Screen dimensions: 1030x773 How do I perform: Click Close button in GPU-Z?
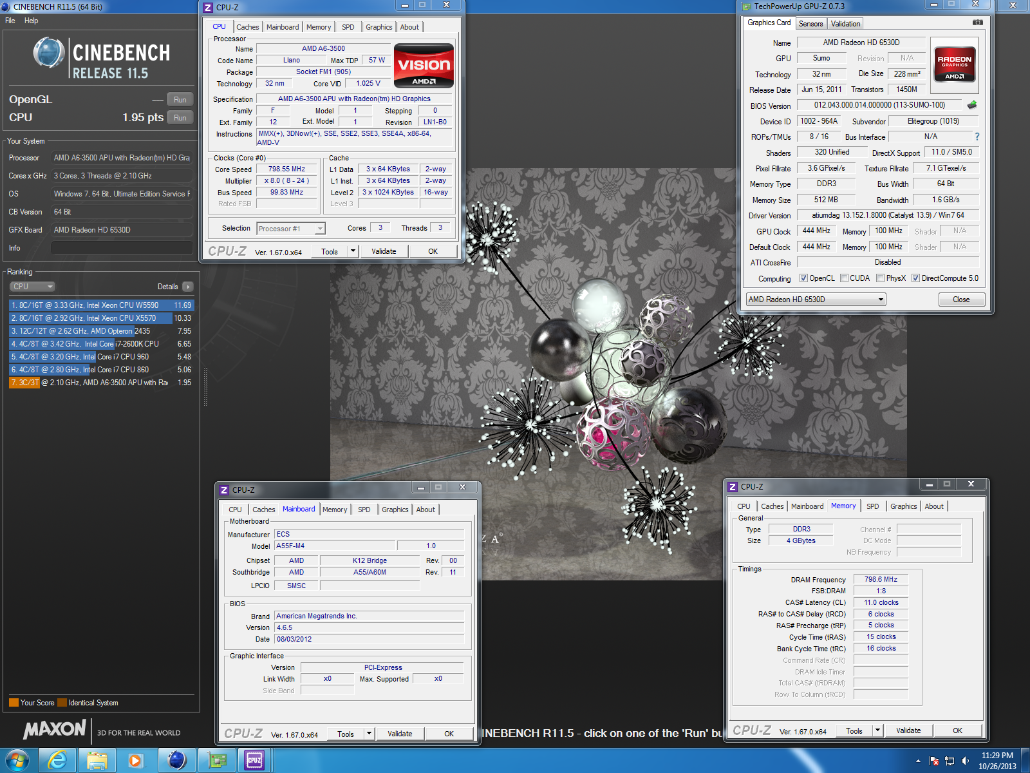pyautogui.click(x=961, y=300)
